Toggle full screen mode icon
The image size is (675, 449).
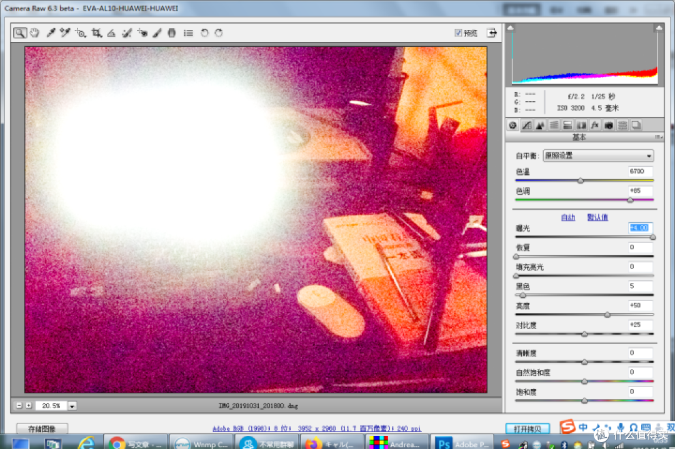point(492,32)
